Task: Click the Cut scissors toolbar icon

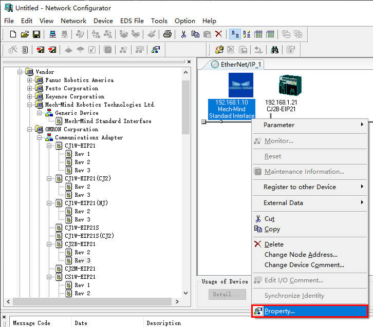Action: (x=183, y=34)
